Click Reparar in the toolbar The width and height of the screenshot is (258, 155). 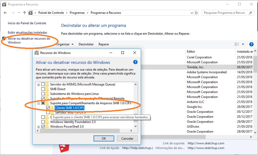(104, 44)
